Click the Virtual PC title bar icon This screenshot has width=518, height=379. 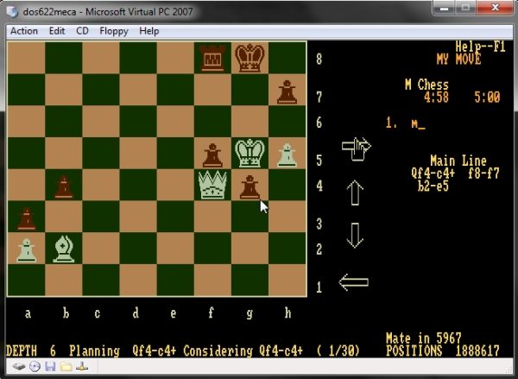pos(13,12)
